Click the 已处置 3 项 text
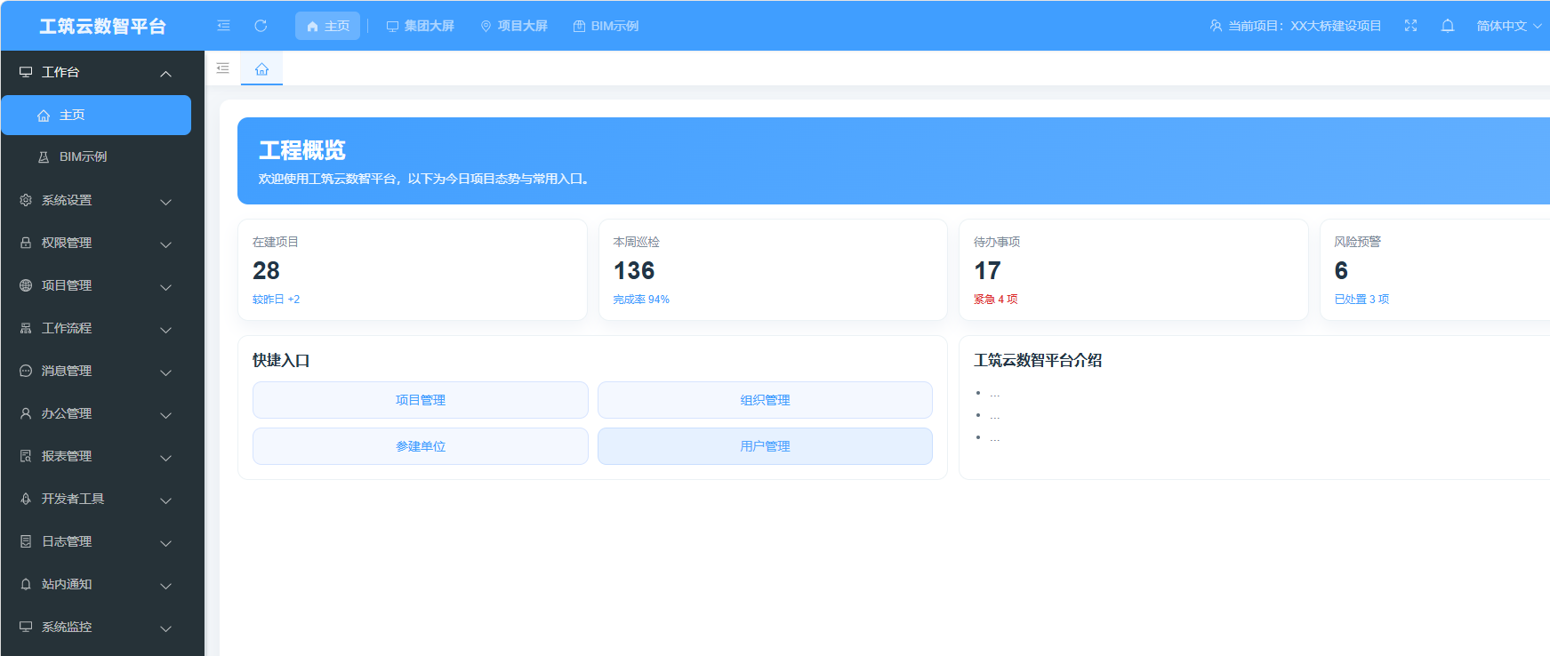1550x656 pixels. click(1361, 300)
